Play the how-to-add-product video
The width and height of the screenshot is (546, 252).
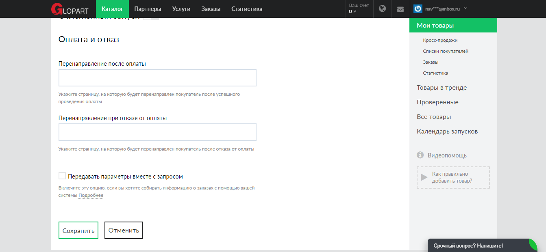[424, 177]
